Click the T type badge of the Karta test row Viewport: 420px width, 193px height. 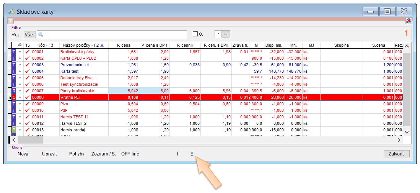pyautogui.click(x=14, y=71)
